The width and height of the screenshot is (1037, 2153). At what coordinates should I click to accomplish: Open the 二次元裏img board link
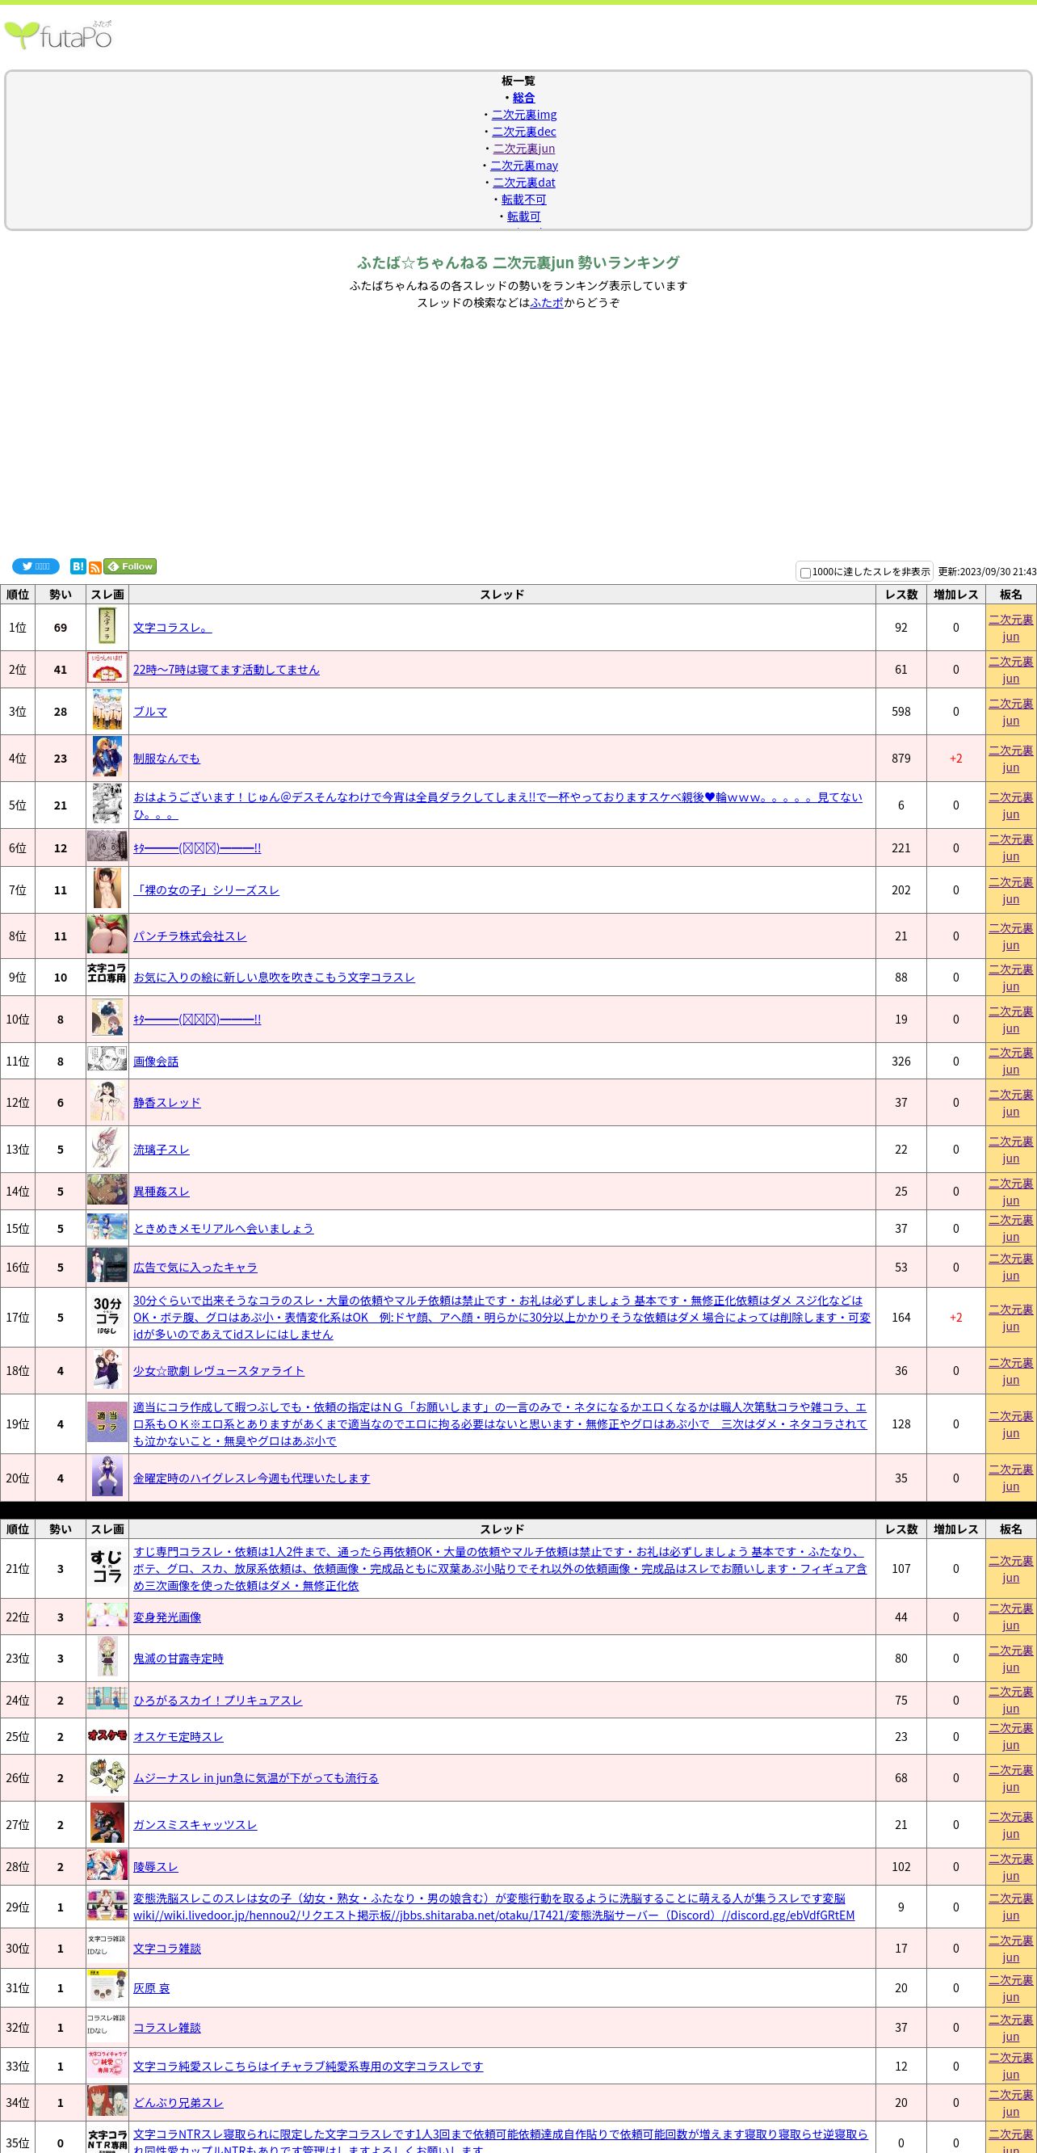point(524,115)
